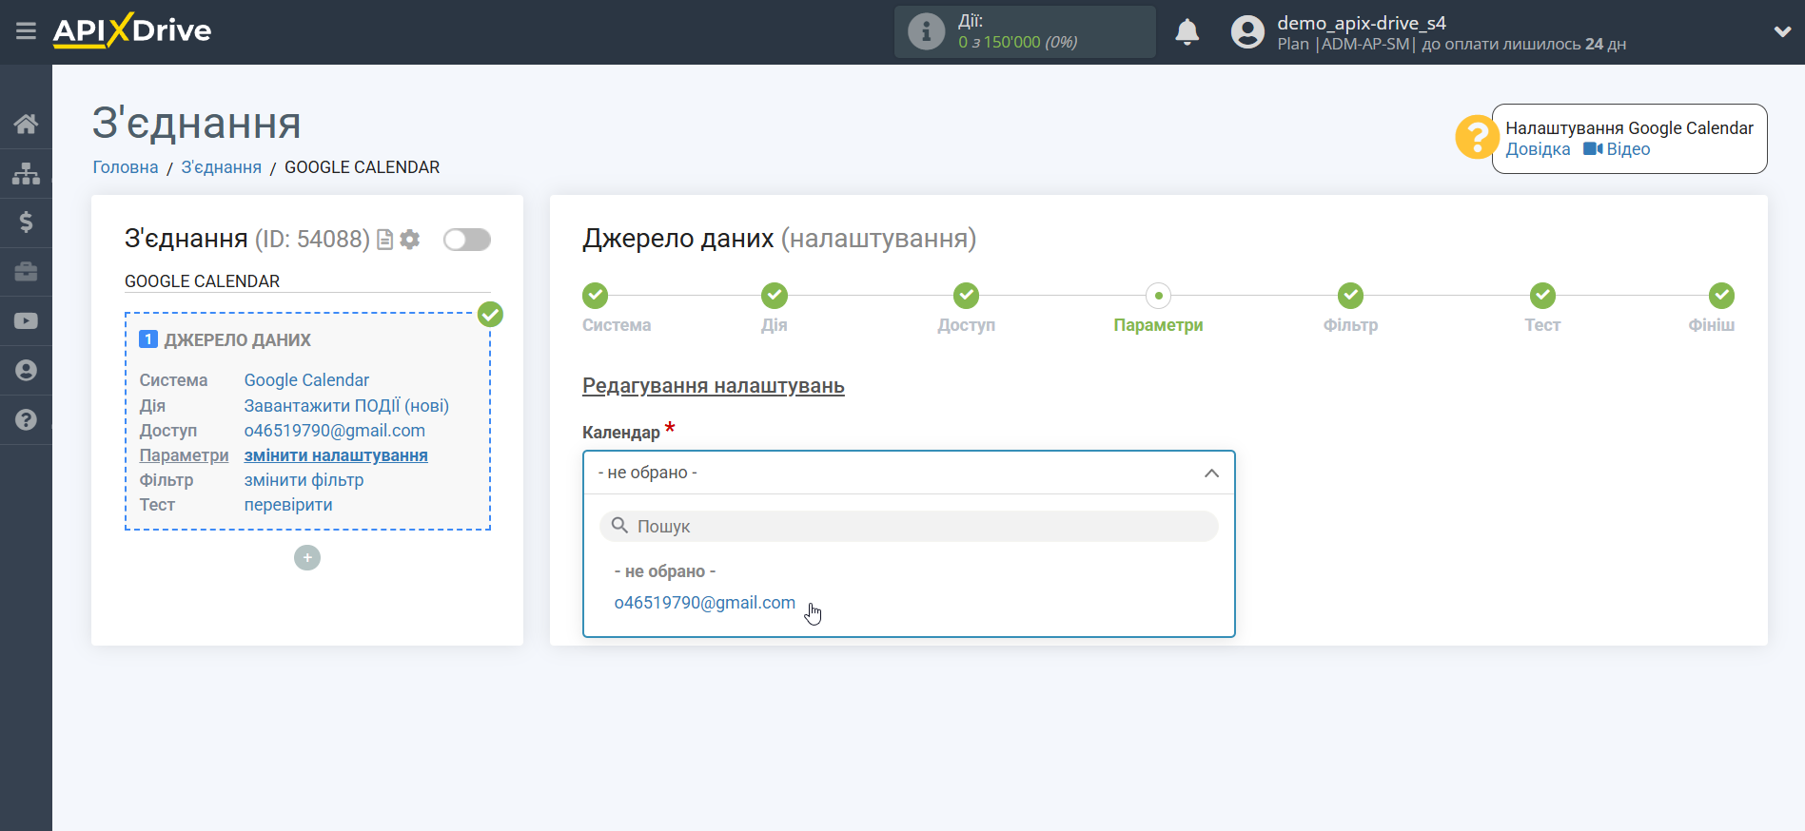Open the YouTube video tutorials icon
Viewport: 1805px width, 831px height.
click(x=26, y=321)
